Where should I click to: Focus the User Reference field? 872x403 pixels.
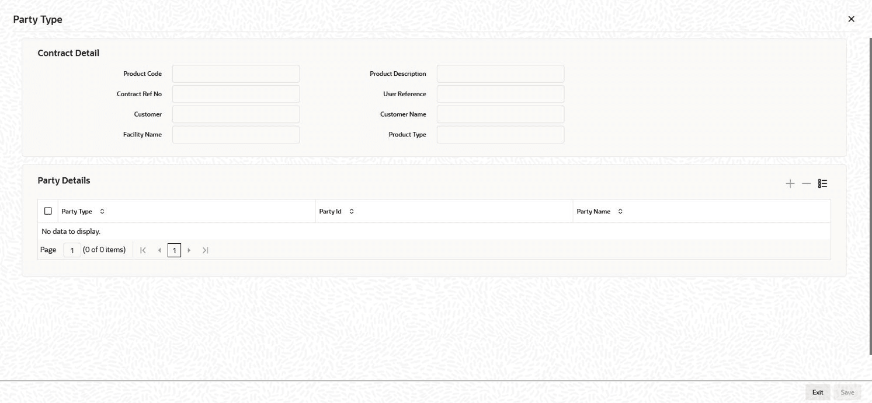click(501, 94)
